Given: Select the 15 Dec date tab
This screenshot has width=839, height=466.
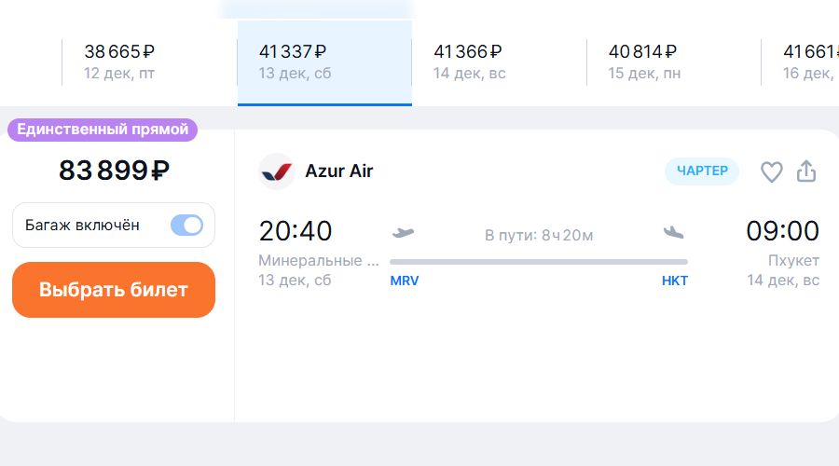Looking at the screenshot, I should (673, 62).
